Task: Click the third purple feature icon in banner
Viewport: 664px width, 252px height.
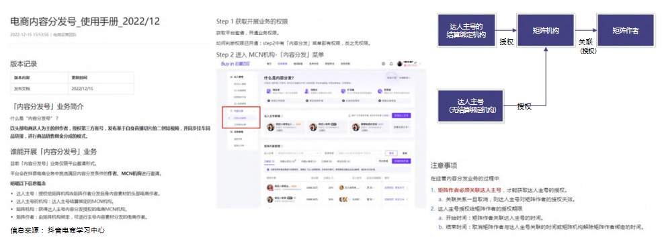Action: click(343, 91)
